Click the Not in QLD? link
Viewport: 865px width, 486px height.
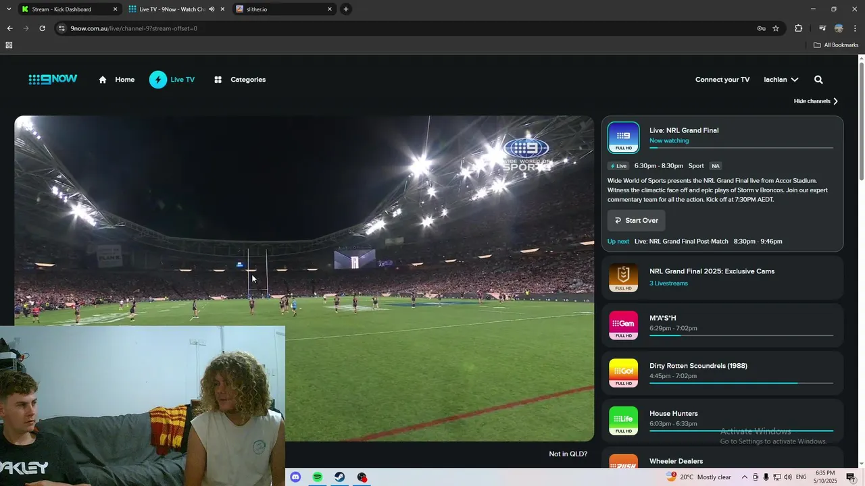pos(568,454)
